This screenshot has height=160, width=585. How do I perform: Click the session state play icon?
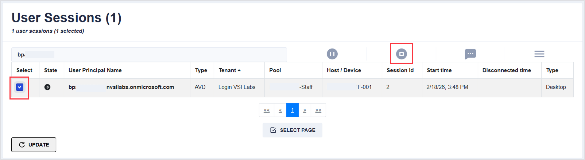click(47, 87)
